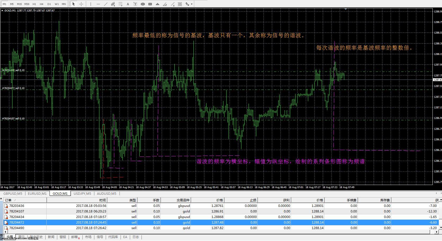442x241 pixels.
Task: Select the triangle shape tool
Action: coord(158,4)
